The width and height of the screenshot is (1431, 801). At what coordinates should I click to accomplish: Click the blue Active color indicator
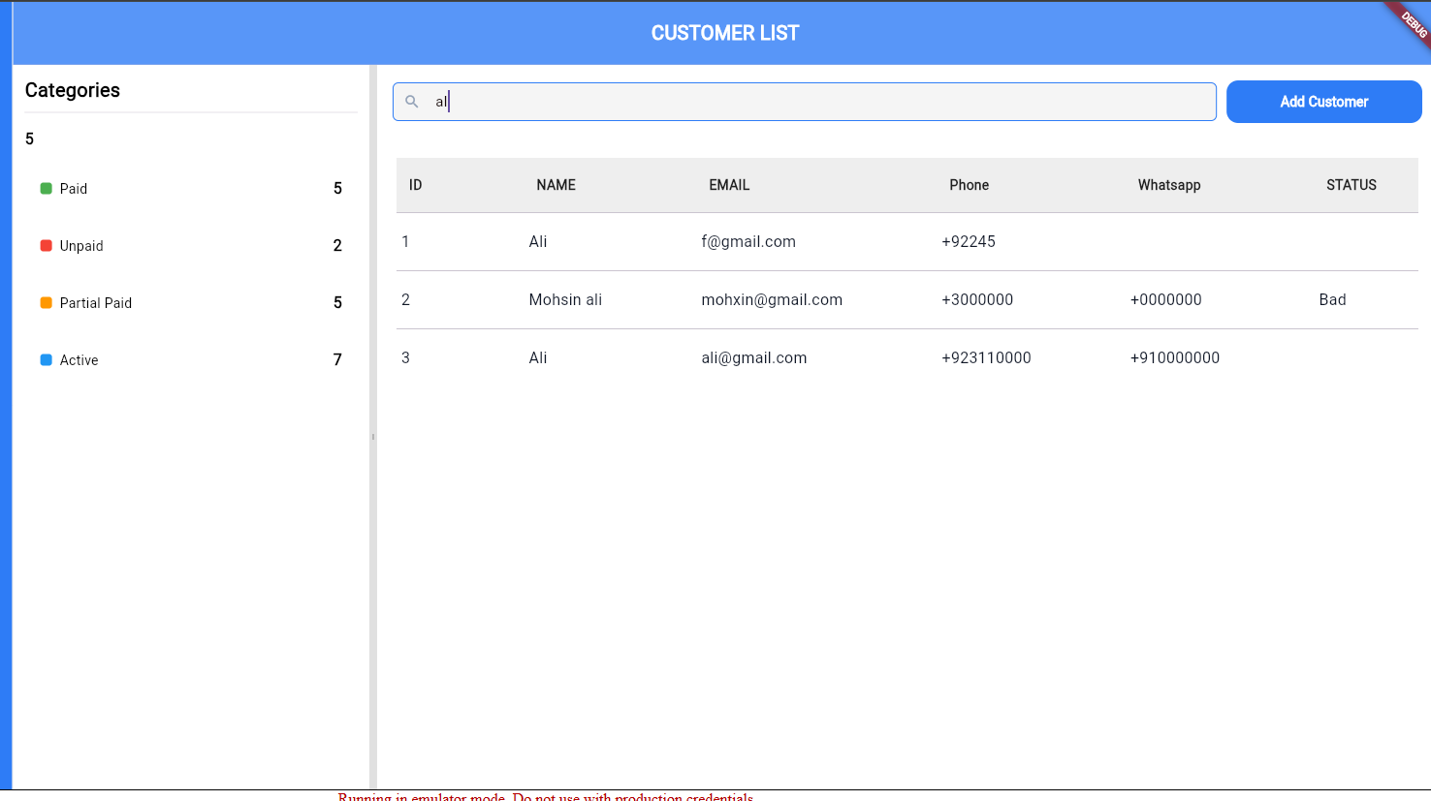(46, 360)
